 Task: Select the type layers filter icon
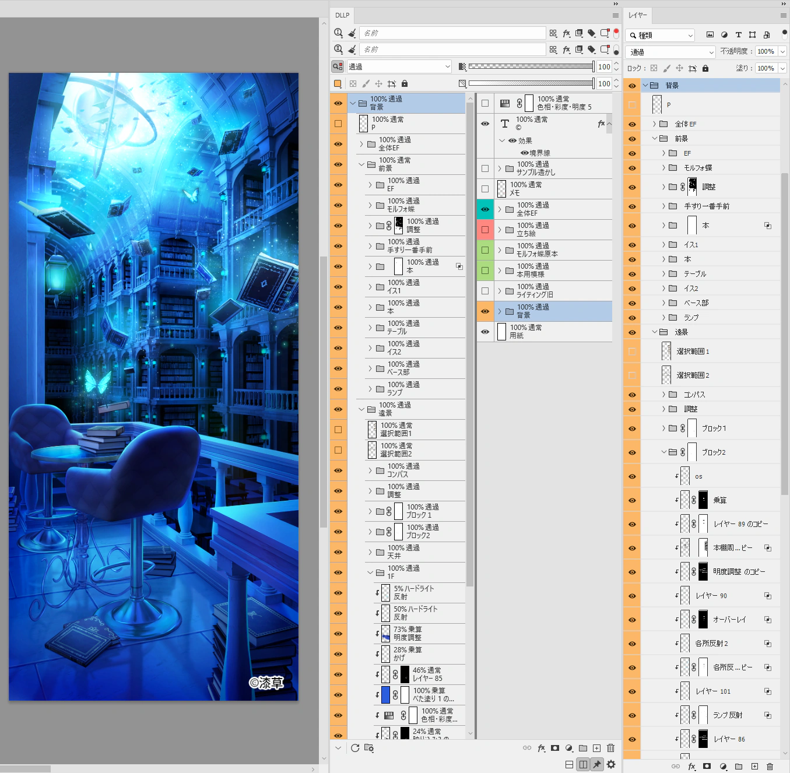point(738,35)
